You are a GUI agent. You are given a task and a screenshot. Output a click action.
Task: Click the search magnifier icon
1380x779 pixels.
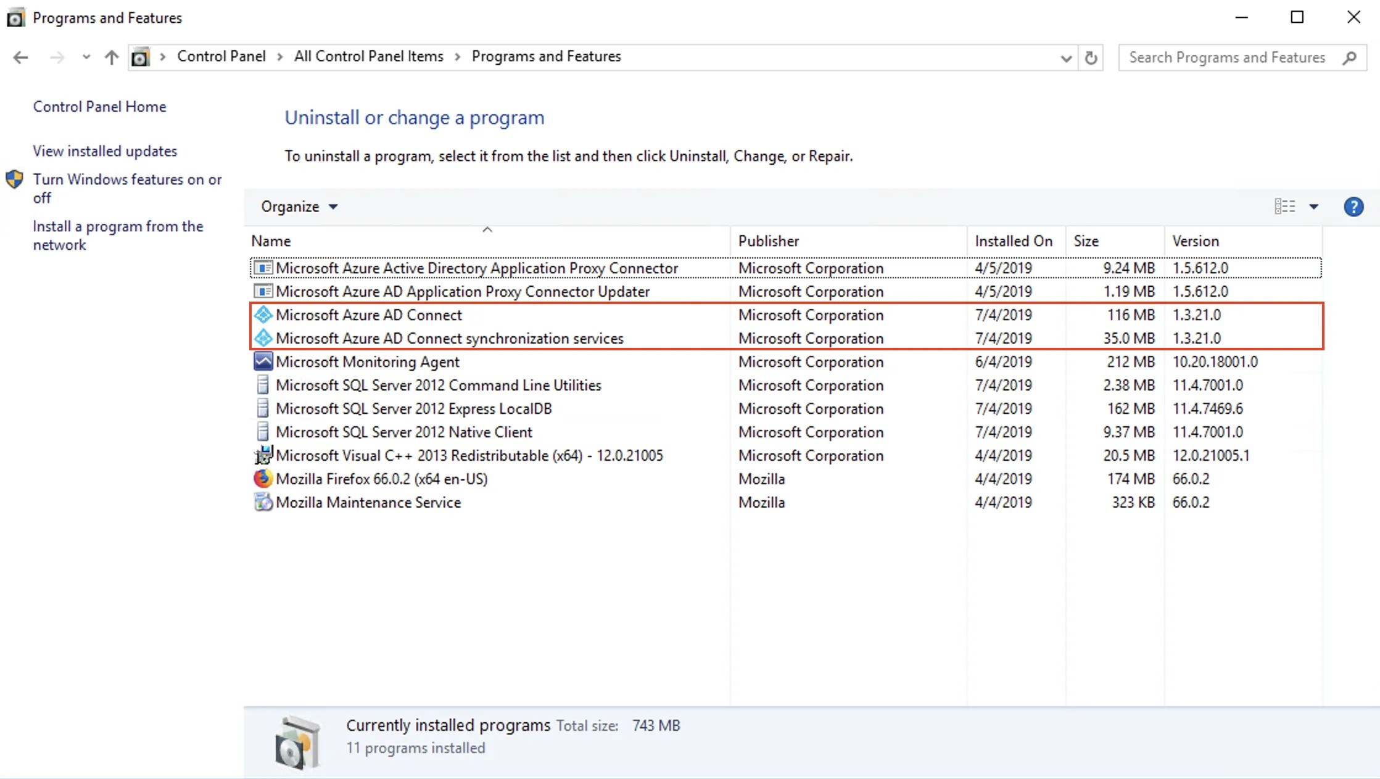1349,57
